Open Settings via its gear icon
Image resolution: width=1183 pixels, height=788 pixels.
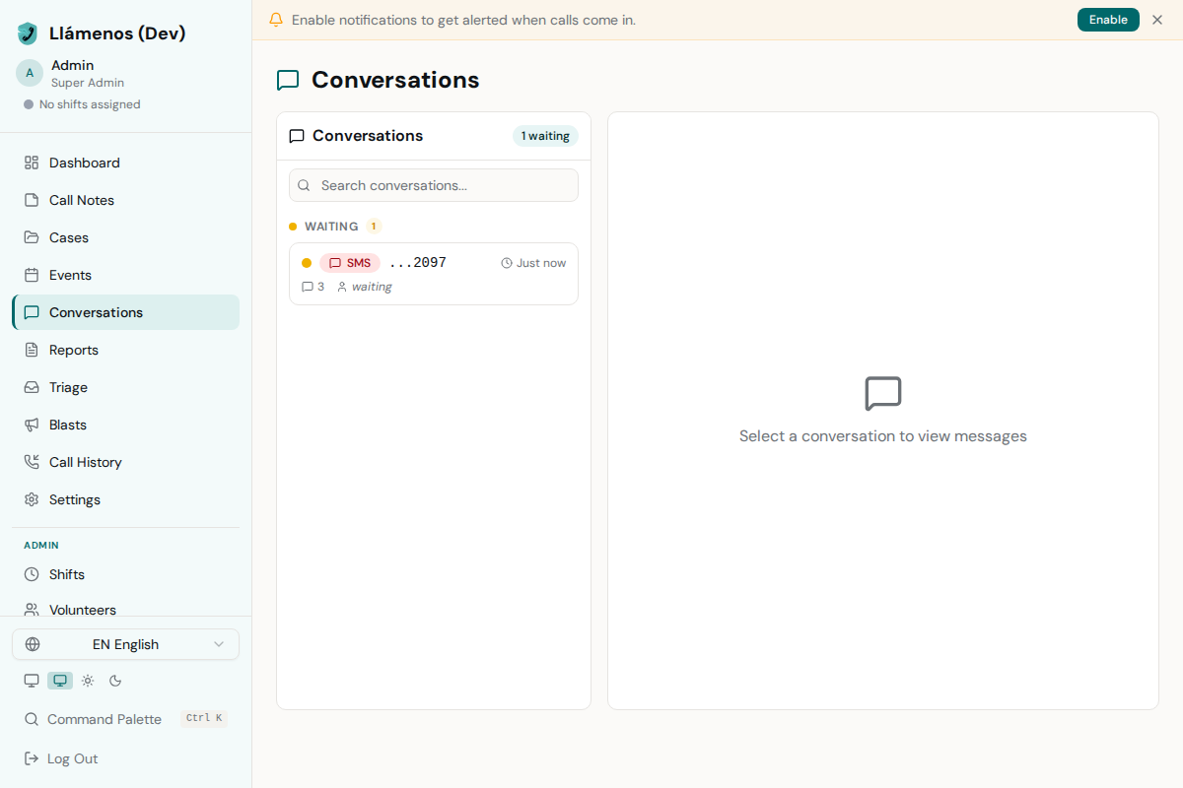(x=32, y=499)
